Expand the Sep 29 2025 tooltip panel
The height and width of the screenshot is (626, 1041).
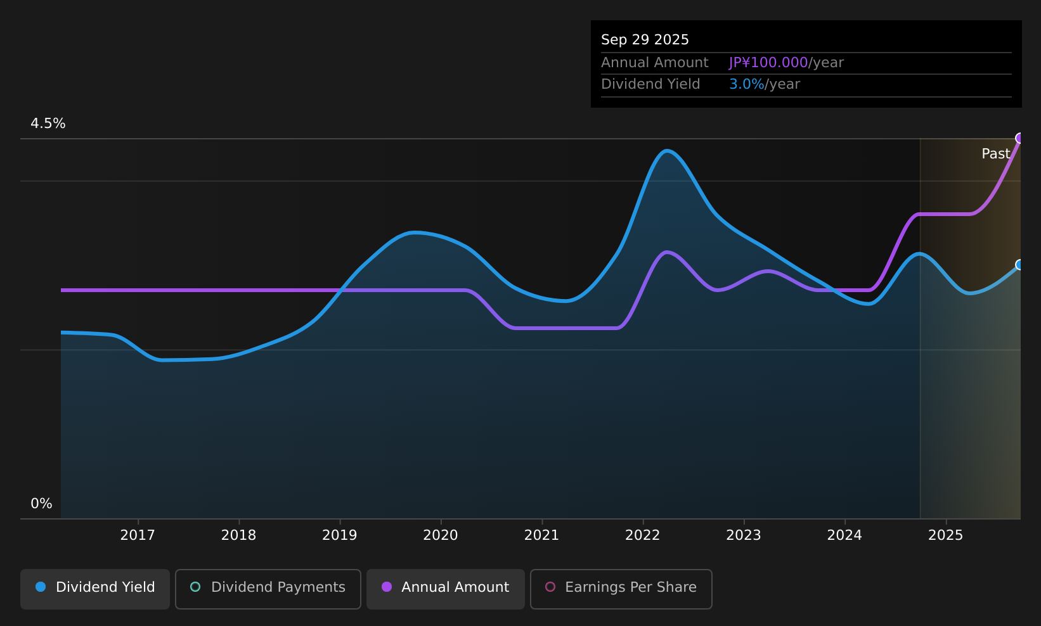pyautogui.click(x=806, y=63)
